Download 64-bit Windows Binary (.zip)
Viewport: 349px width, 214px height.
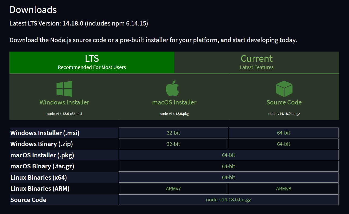(x=284, y=144)
